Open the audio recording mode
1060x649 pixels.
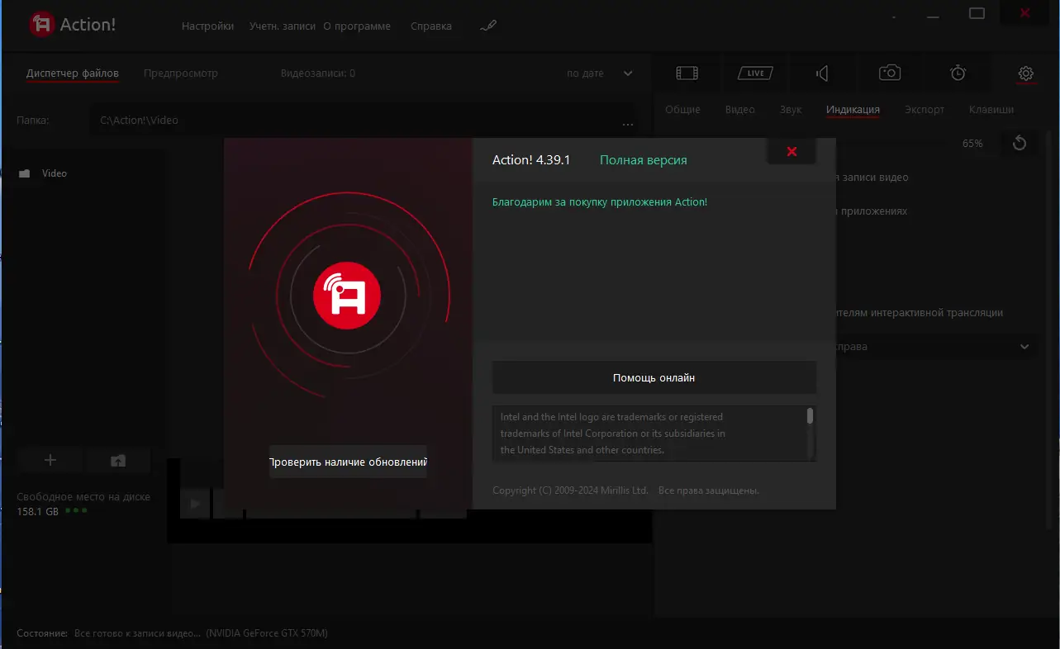(822, 73)
